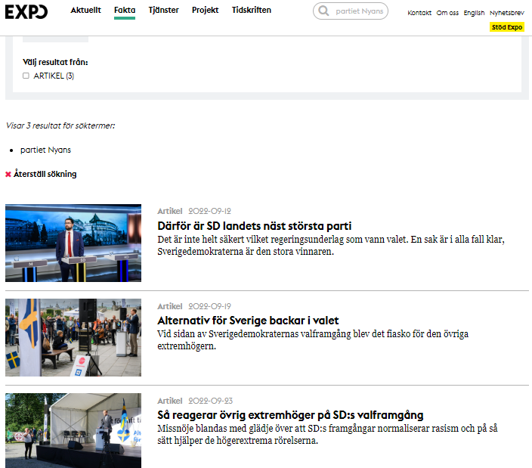
Task: Toggle the ARTIKEL filter checkbox
Action: (x=26, y=76)
